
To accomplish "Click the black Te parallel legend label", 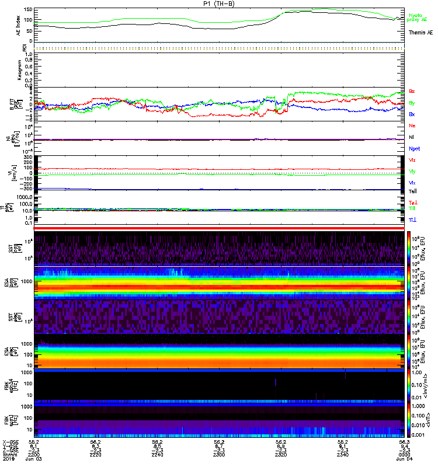I will click(413, 191).
